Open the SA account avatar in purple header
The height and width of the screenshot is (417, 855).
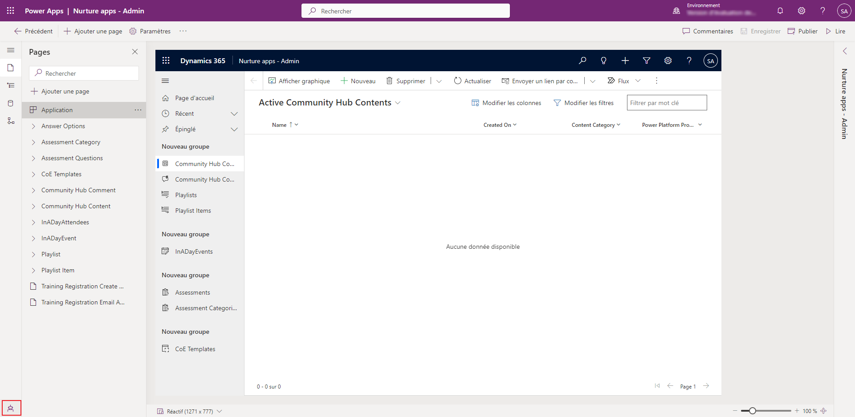(844, 11)
